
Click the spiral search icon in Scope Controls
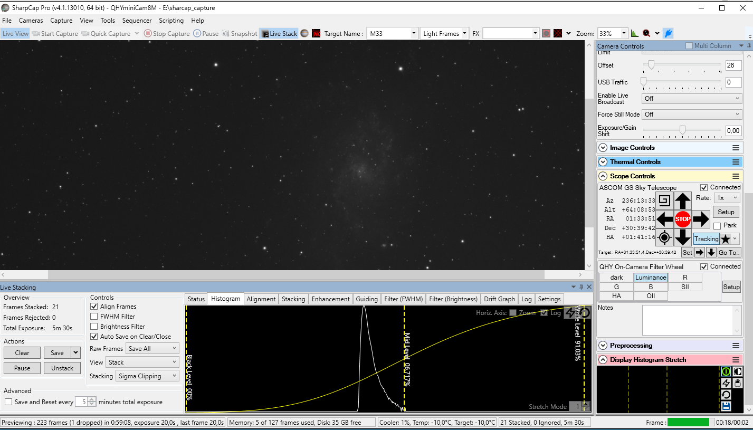click(664, 201)
